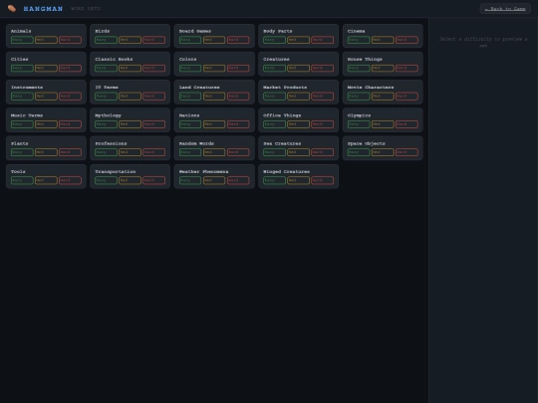
Task: Choose Hard for Nations
Action: tap(238, 124)
